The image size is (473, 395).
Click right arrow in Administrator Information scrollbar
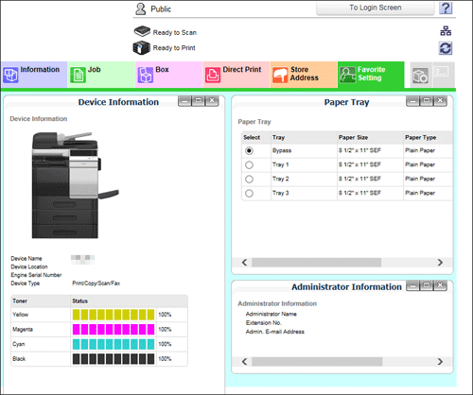pyautogui.click(x=440, y=362)
